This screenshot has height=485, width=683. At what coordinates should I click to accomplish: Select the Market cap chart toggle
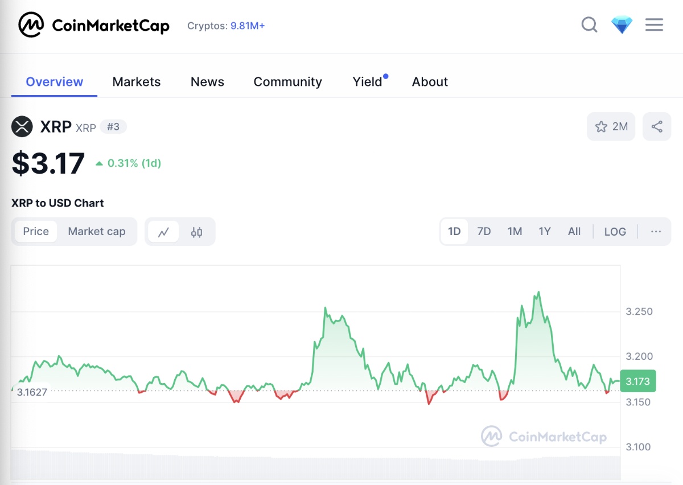pyautogui.click(x=97, y=232)
